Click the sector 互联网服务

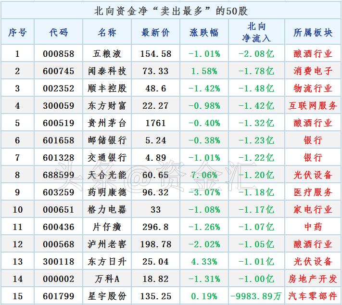coord(313,105)
